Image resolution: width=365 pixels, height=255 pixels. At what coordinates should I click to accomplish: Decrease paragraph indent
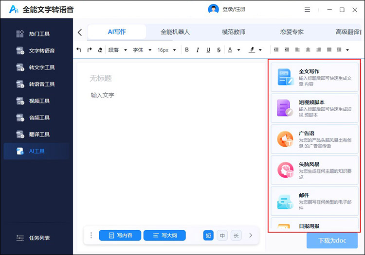[x=287, y=50]
